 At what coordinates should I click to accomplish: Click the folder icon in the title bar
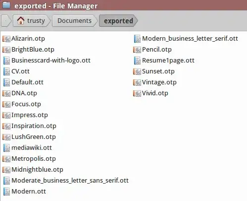point(6,5)
